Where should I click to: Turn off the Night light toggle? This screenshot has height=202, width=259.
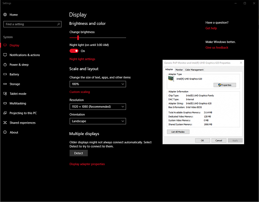(x=74, y=51)
